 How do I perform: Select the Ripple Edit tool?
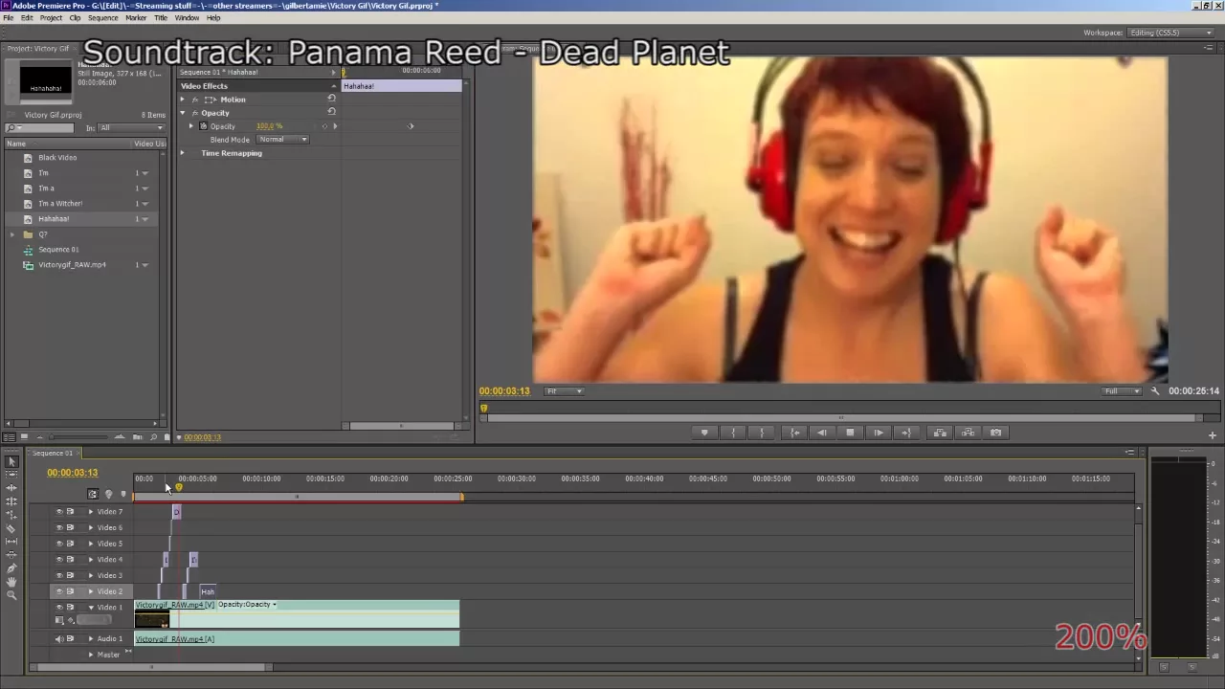(x=11, y=488)
